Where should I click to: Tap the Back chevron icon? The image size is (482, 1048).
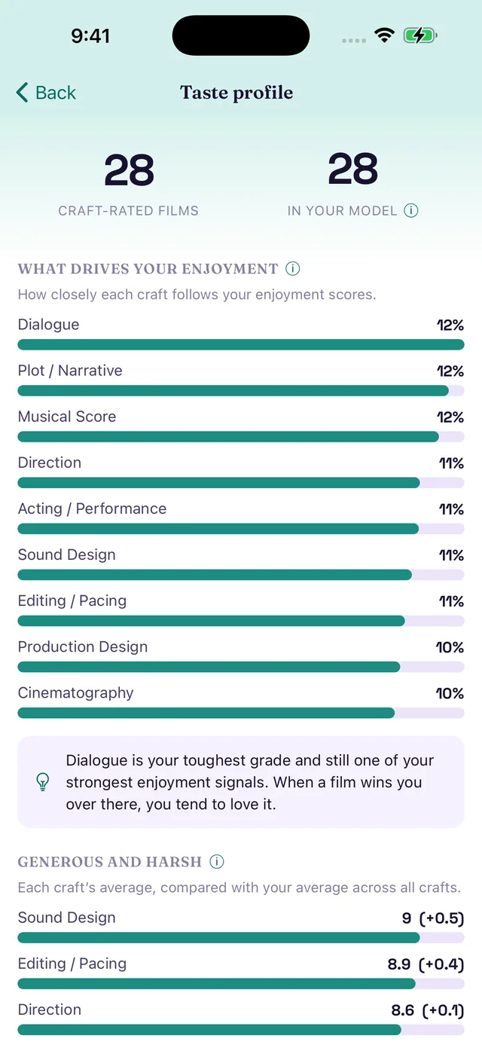pos(23,93)
